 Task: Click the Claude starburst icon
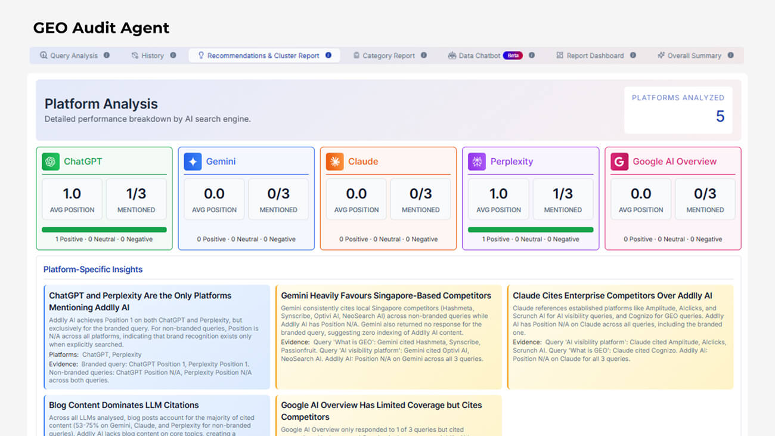click(x=335, y=162)
